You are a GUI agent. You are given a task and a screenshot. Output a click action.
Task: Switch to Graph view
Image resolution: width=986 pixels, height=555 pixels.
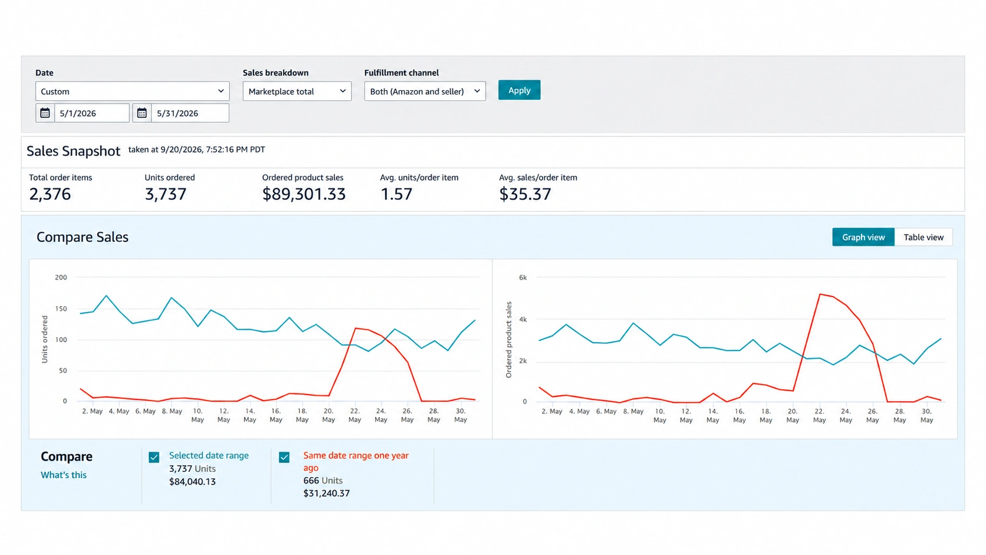(x=863, y=237)
